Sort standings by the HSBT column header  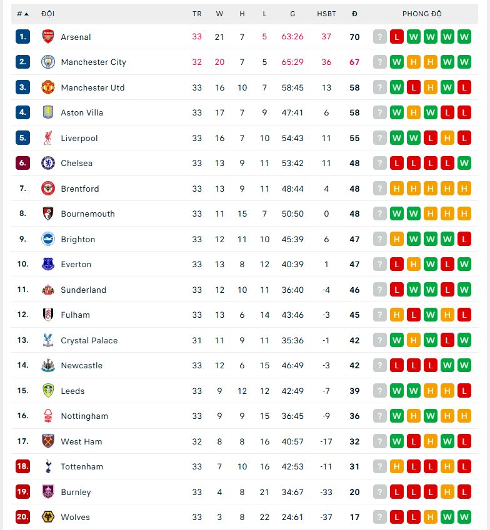[x=326, y=14]
